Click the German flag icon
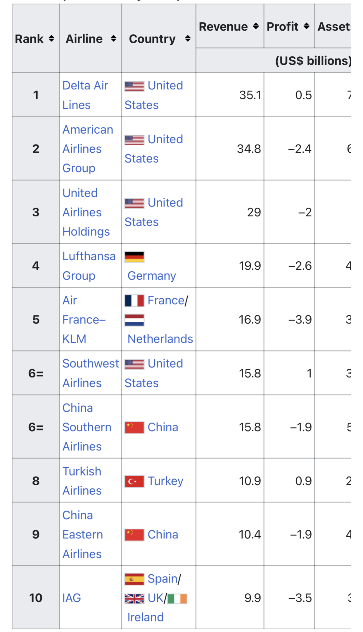363x632 pixels. point(134,257)
